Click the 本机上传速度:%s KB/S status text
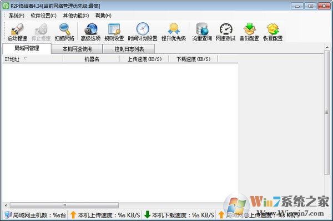Screen dimensions: 333x221 pyautogui.click(x=109, y=215)
